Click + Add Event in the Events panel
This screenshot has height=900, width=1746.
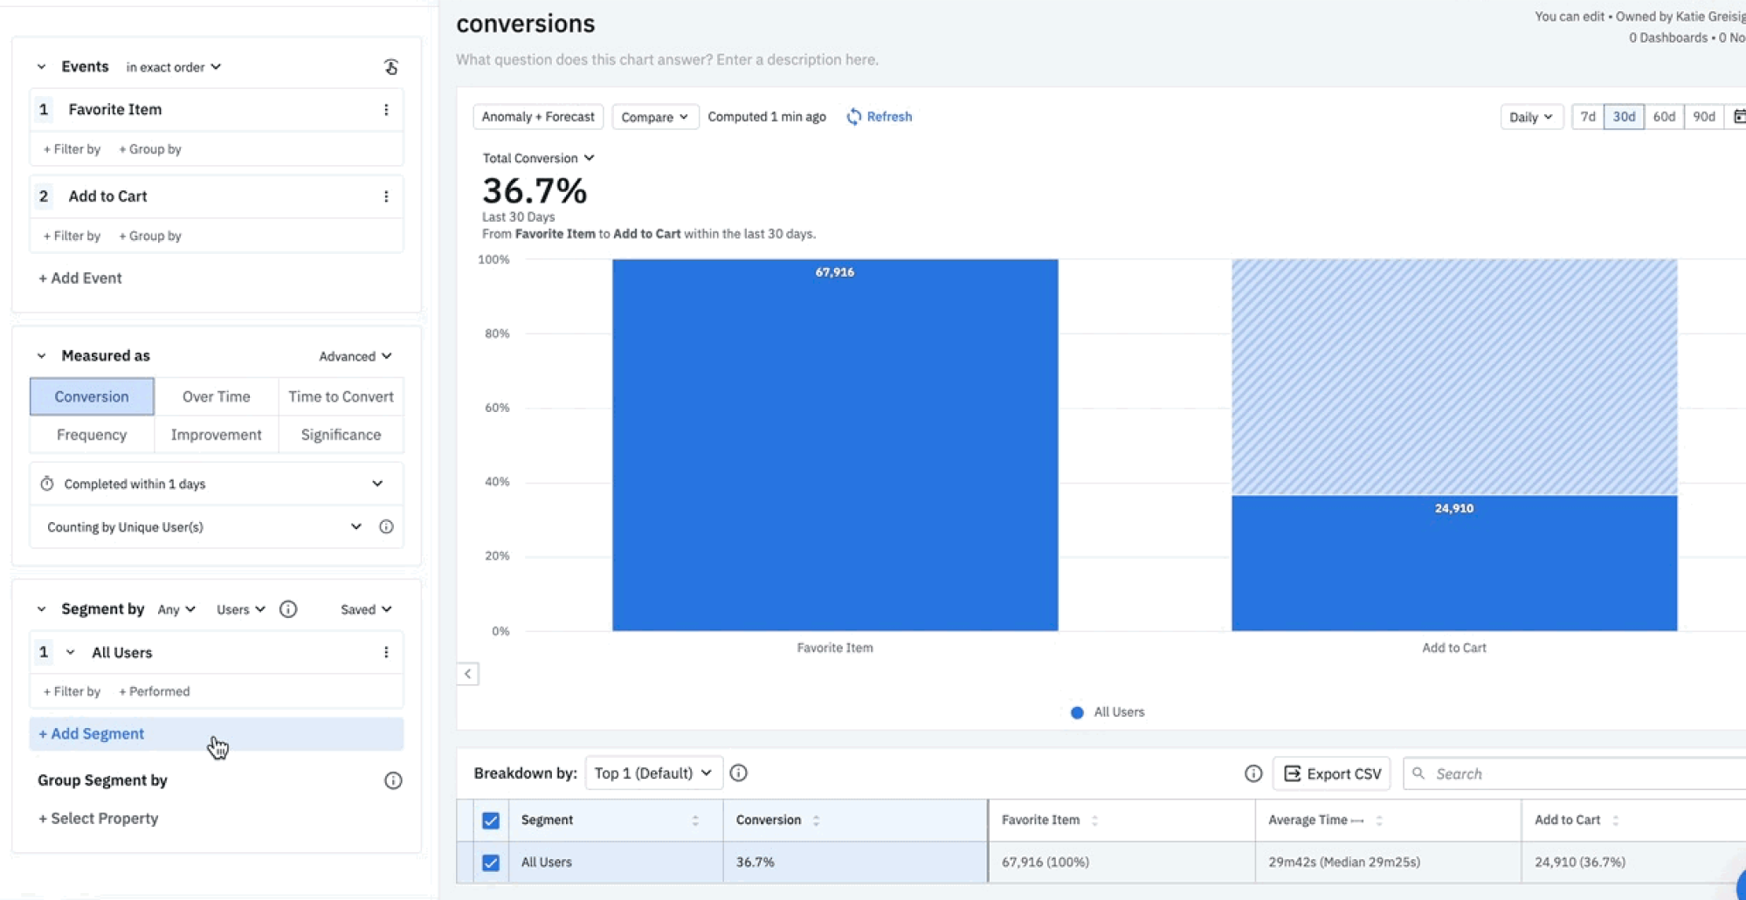click(x=79, y=278)
